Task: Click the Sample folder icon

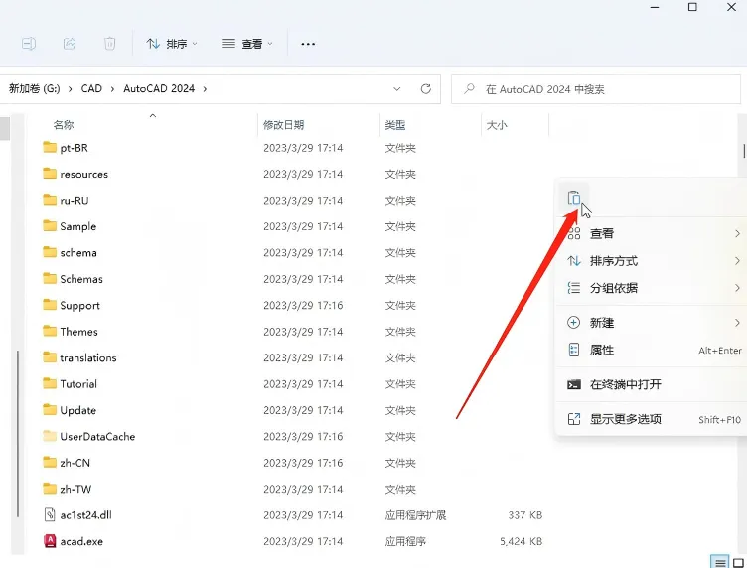Action: (50, 225)
